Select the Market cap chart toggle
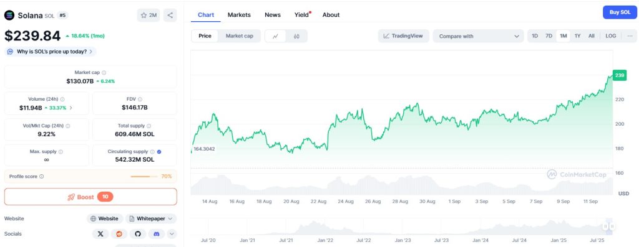 click(x=240, y=35)
